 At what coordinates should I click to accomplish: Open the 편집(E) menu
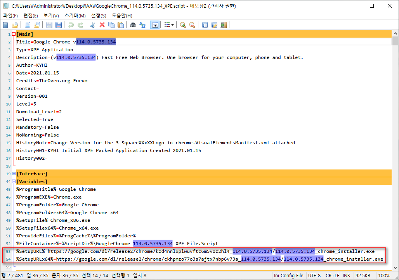[x=31, y=16]
